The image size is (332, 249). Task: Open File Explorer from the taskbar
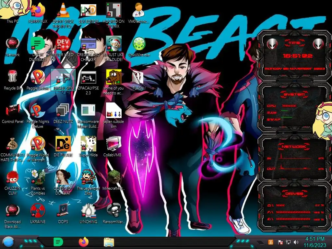[x=109, y=242]
